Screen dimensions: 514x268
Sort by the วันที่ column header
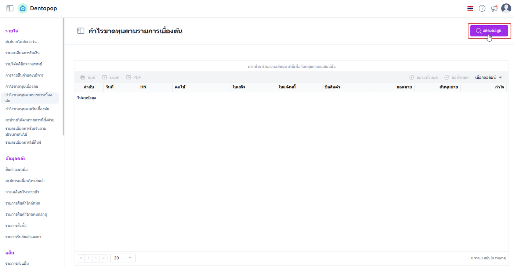click(120, 87)
